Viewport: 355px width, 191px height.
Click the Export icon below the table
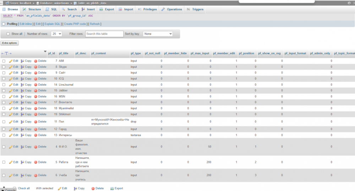point(112,189)
